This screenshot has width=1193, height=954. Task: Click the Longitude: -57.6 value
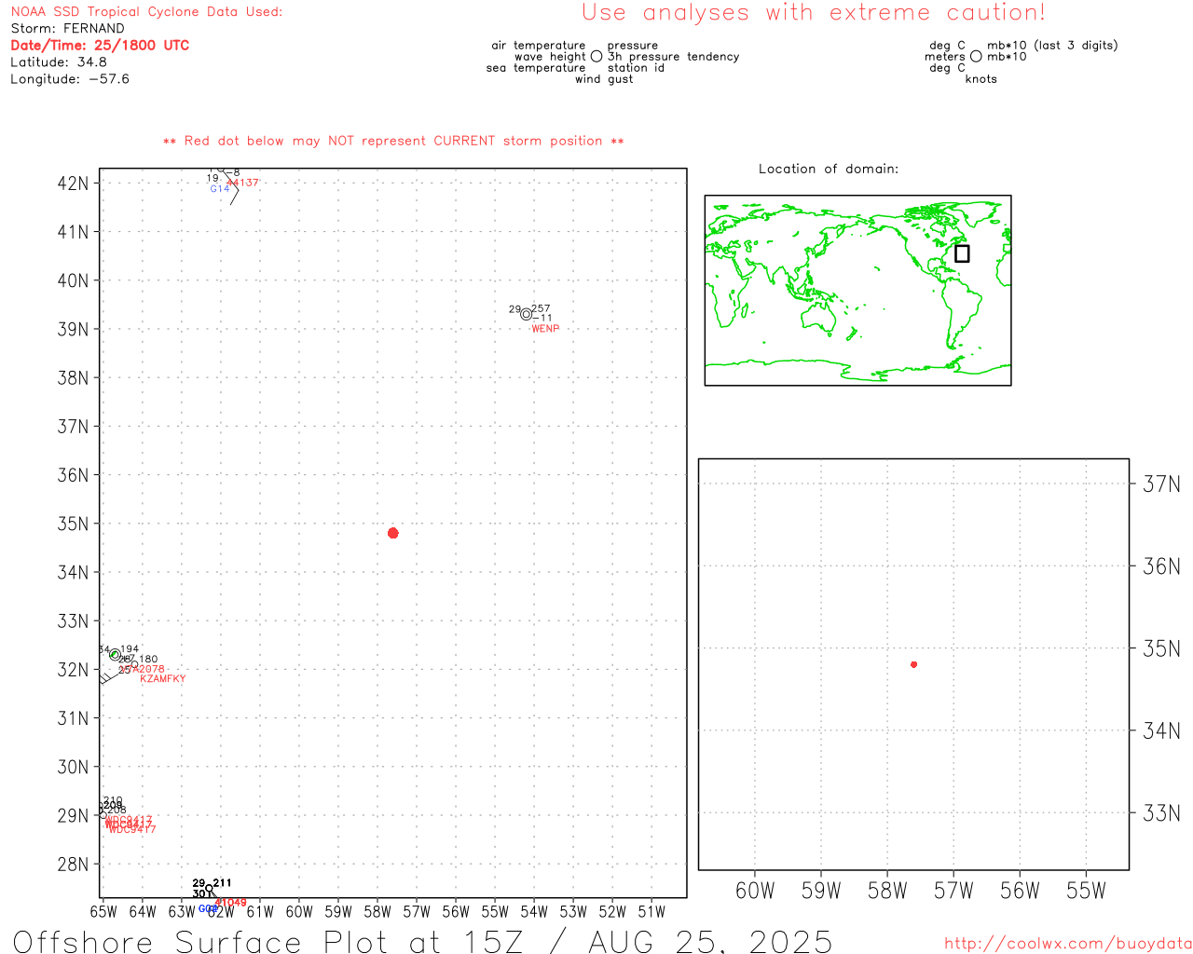(70, 79)
